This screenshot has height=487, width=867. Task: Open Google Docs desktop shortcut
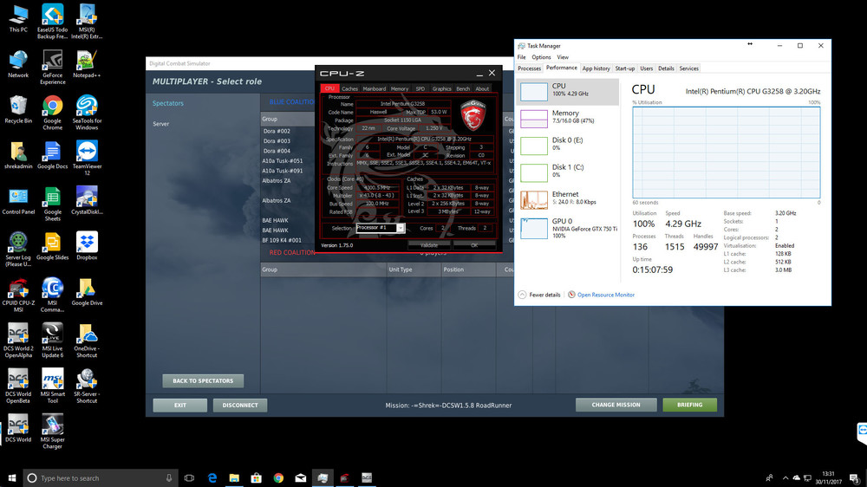(53, 155)
